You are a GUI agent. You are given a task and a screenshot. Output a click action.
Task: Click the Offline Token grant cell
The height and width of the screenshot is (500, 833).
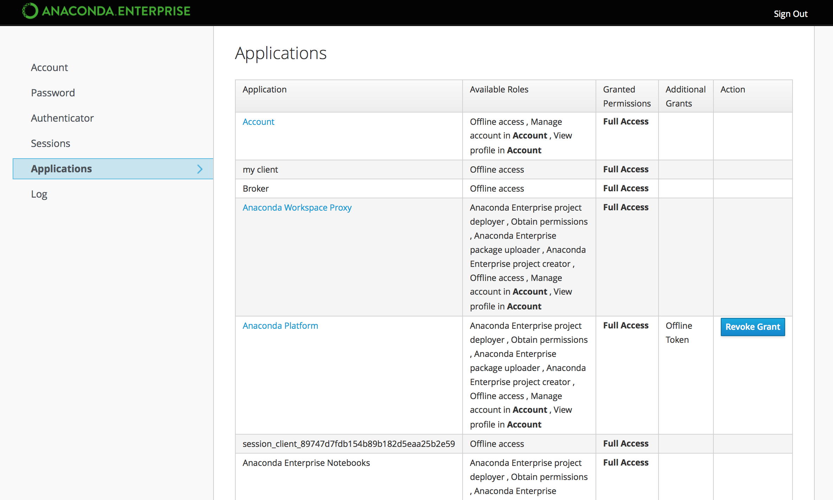point(679,333)
